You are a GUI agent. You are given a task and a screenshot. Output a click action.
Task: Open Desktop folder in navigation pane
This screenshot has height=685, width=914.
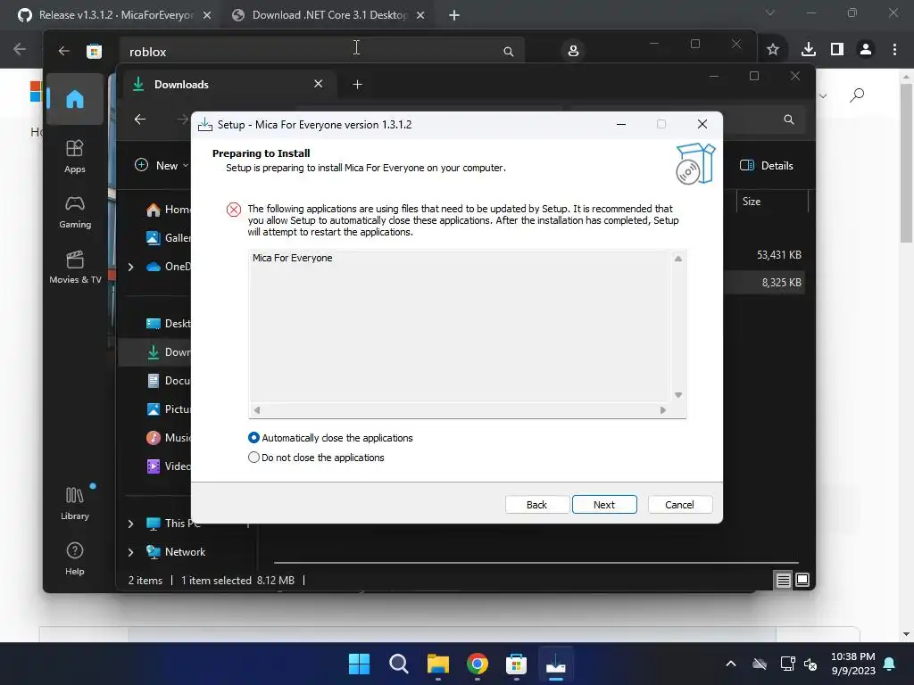(168, 324)
